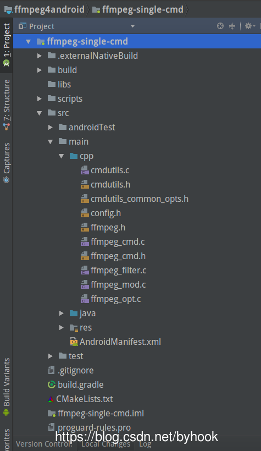Click the ffmpeg_cmd.c file icon
The height and width of the screenshot is (451, 261).
pos(85,242)
